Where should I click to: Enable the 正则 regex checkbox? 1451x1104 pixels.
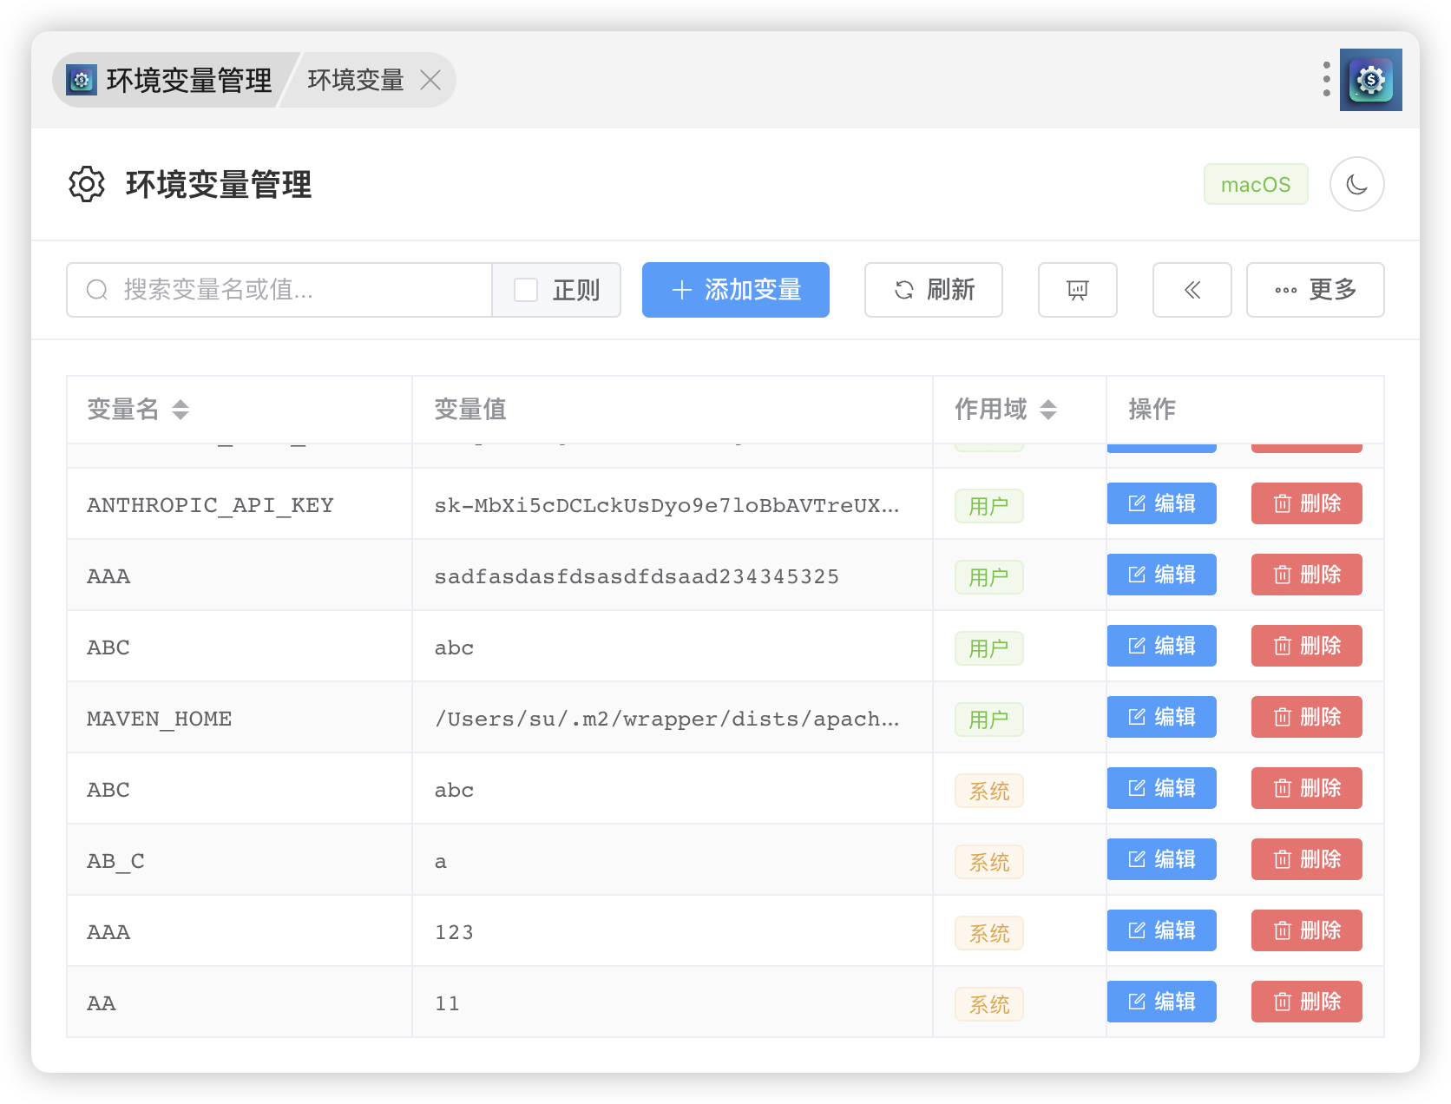526,290
